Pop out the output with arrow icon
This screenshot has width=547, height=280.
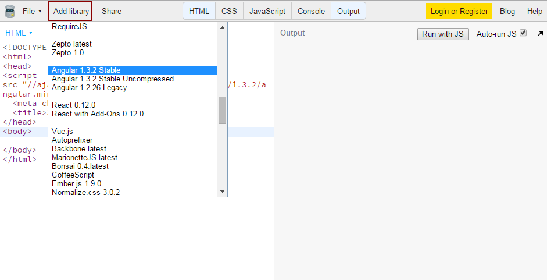click(540, 34)
